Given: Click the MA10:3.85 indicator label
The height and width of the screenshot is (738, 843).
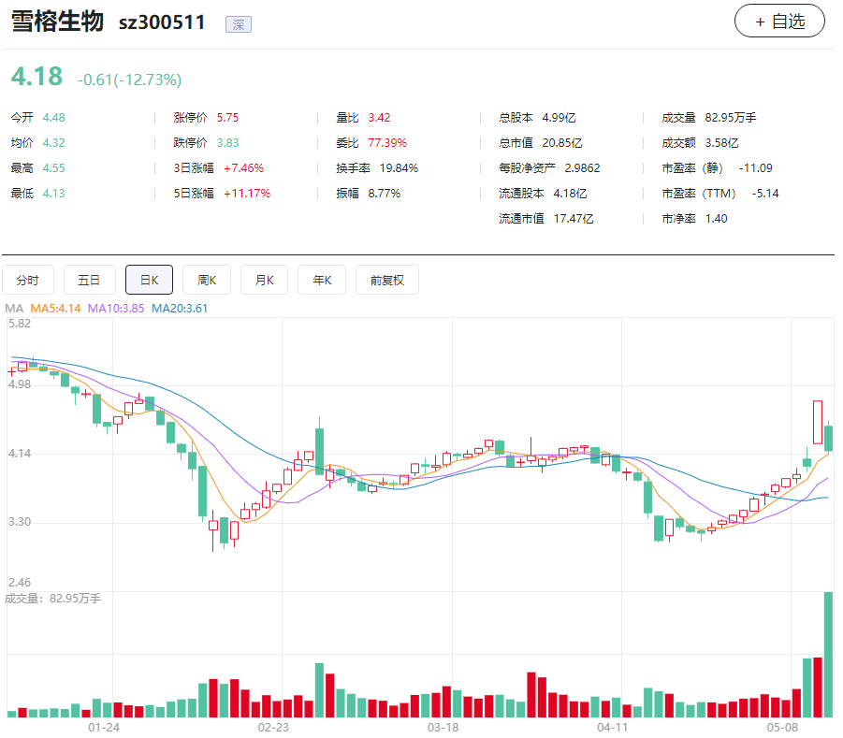Looking at the screenshot, I should [116, 309].
